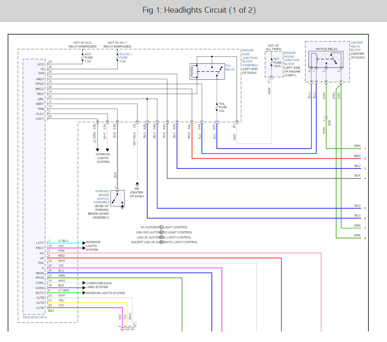Click the BECU pin label

pyautogui.click(x=40, y=89)
